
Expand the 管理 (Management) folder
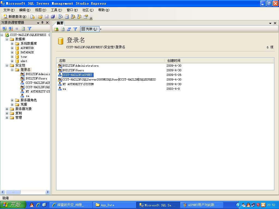point(7,118)
